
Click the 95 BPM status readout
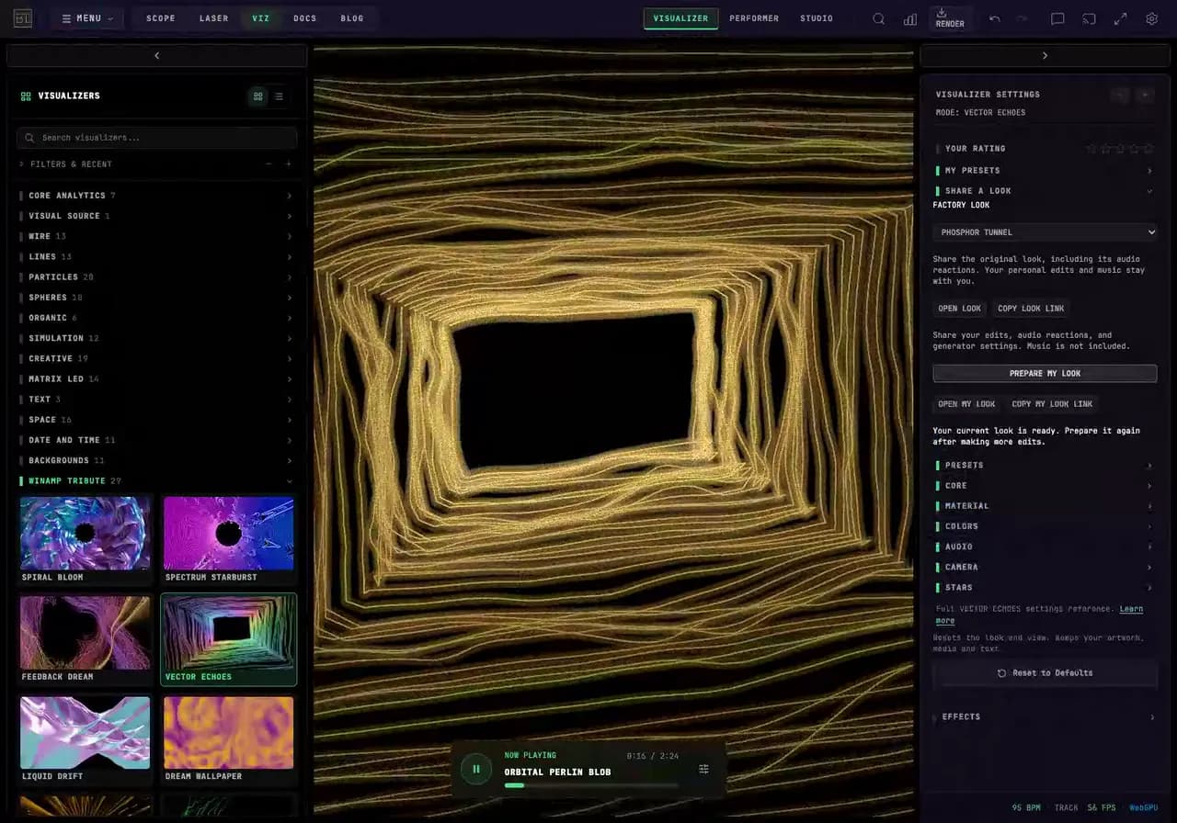click(x=1026, y=807)
